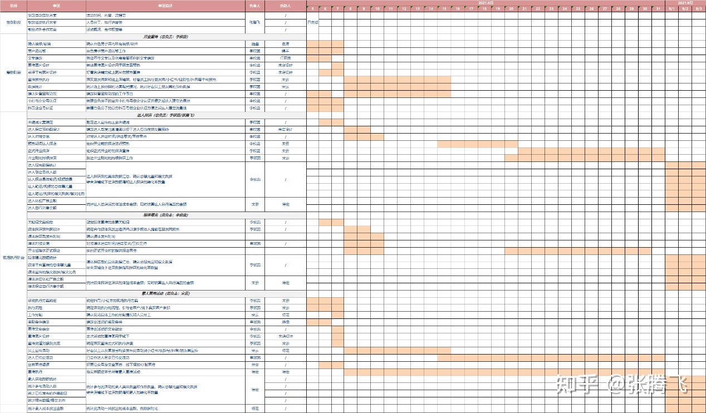Select the 2021.9月 month header
The image size is (706, 413).
[x=685, y=3]
